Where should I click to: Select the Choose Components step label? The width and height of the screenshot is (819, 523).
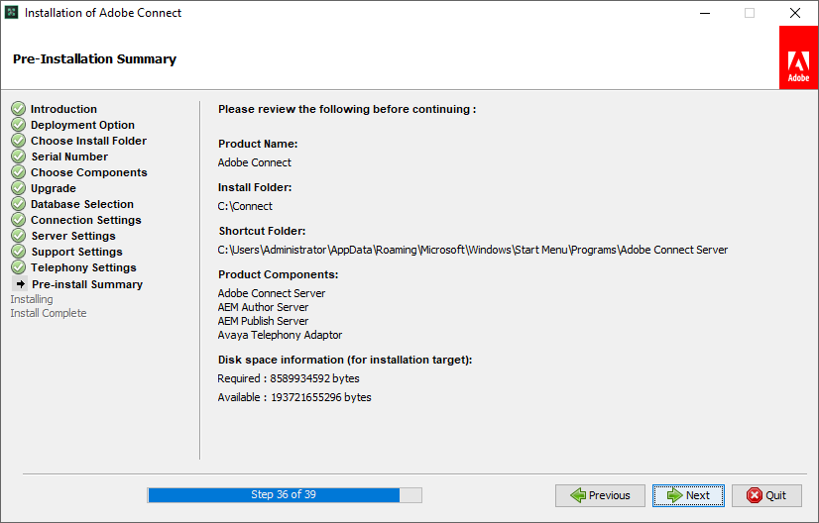pos(89,172)
